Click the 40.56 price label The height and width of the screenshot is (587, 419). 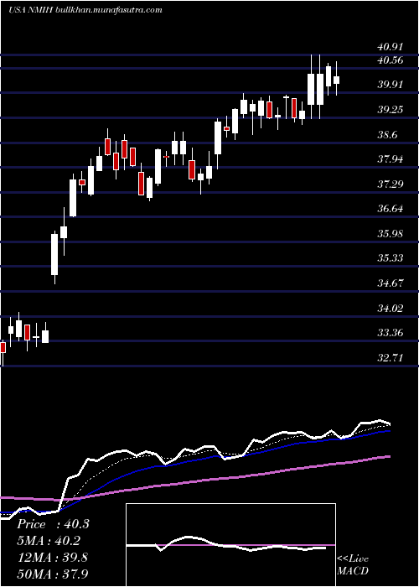391,60
